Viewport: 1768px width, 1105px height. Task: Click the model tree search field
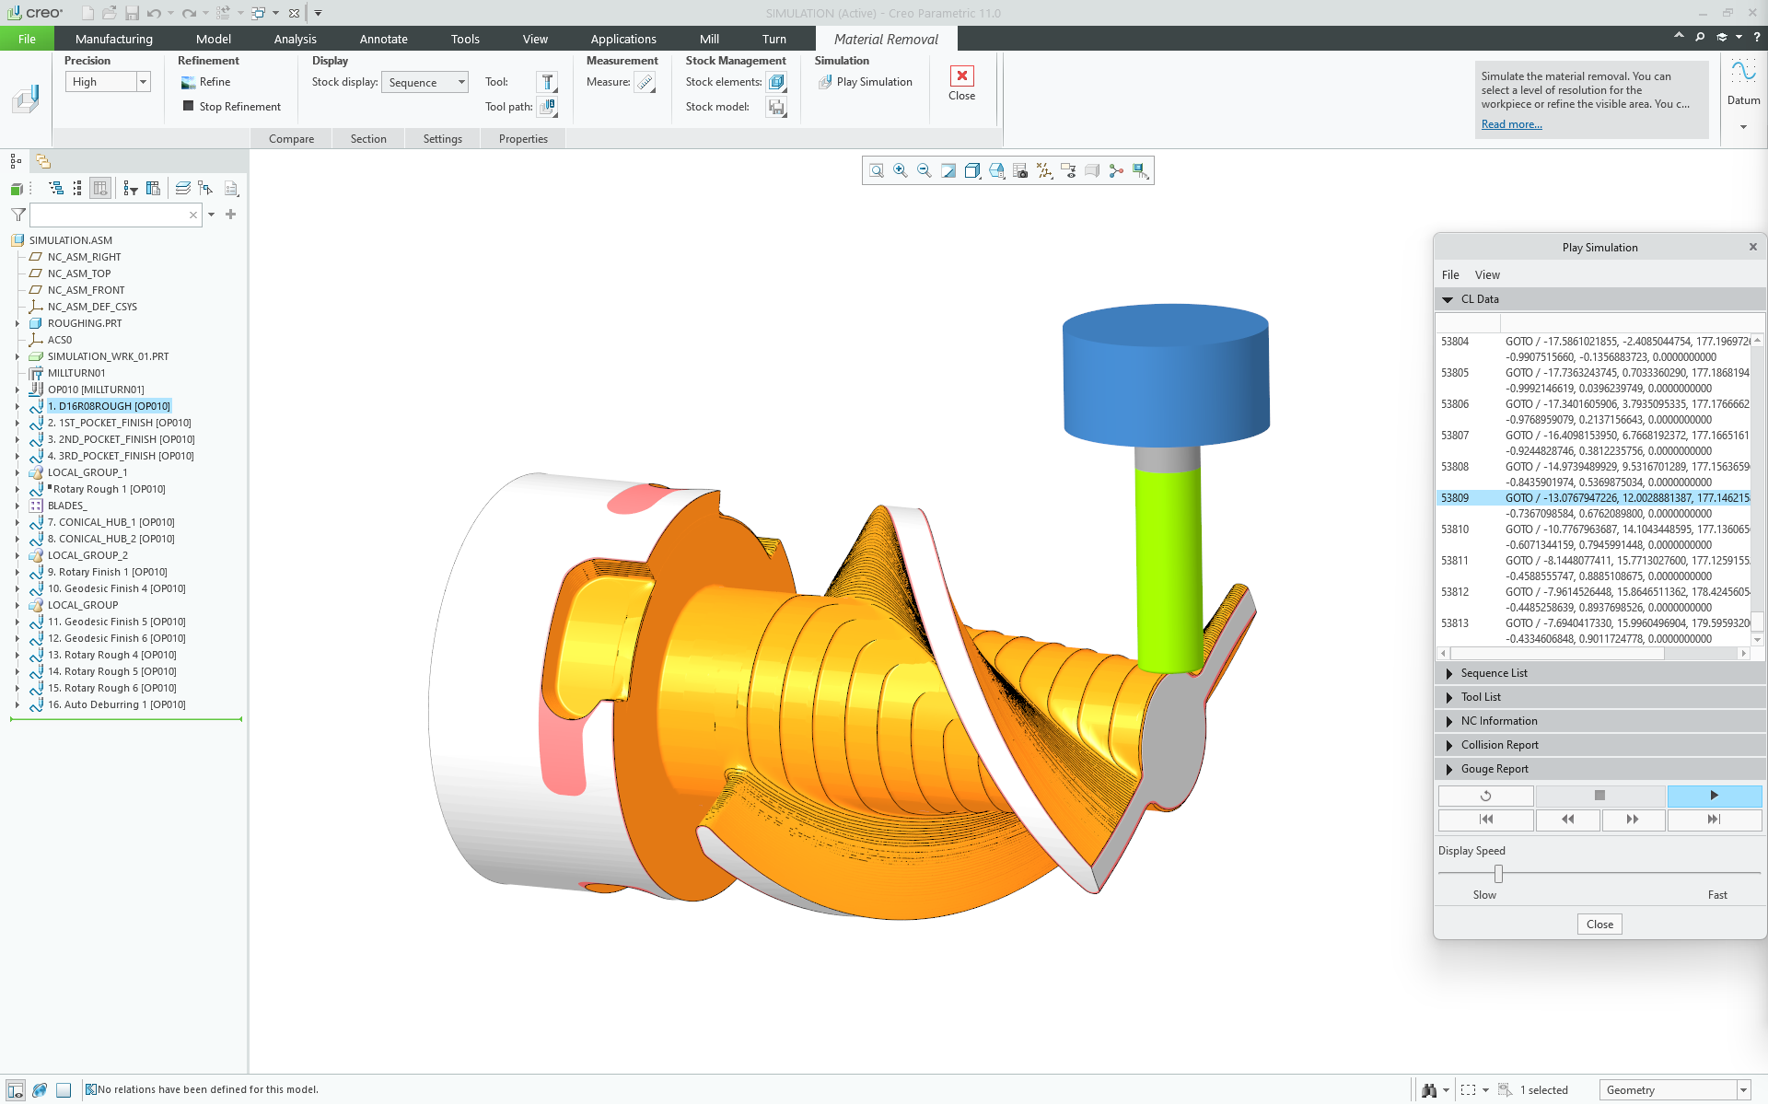pyautogui.click(x=110, y=215)
